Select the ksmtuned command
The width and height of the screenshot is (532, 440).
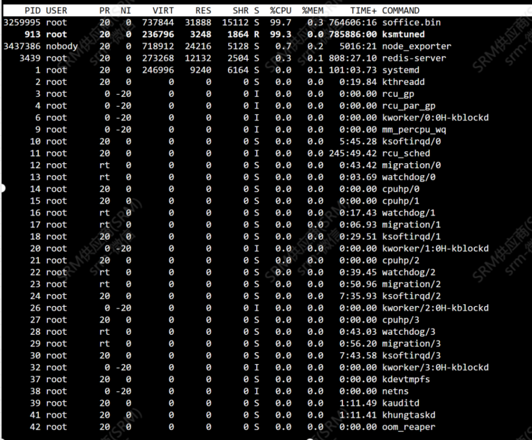click(403, 34)
